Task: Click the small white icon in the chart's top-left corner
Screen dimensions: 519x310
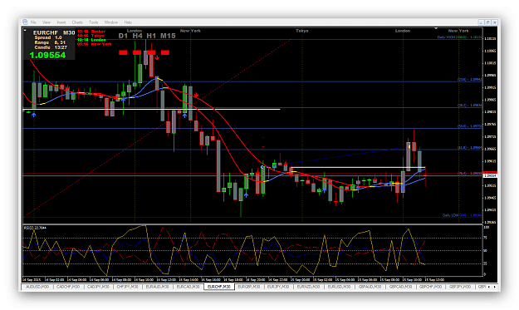Action: coord(25,31)
